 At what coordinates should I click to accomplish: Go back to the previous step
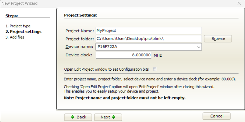tap(78, 117)
